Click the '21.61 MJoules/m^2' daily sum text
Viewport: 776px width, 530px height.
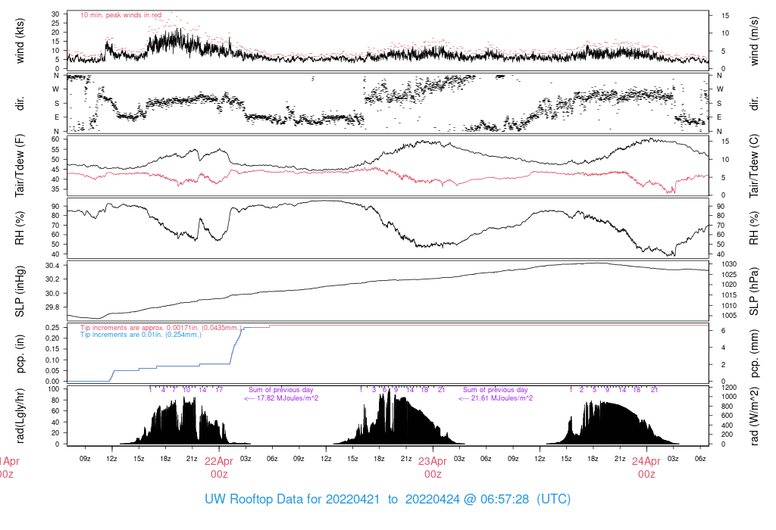(x=496, y=398)
